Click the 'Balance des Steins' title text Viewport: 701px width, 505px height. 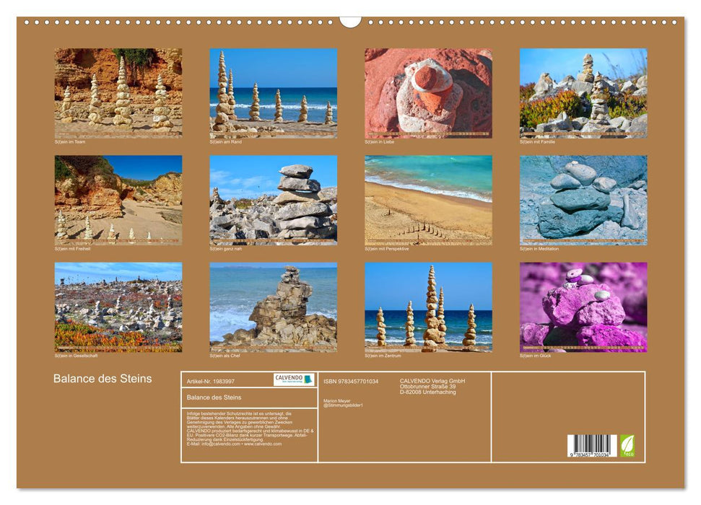(x=105, y=377)
